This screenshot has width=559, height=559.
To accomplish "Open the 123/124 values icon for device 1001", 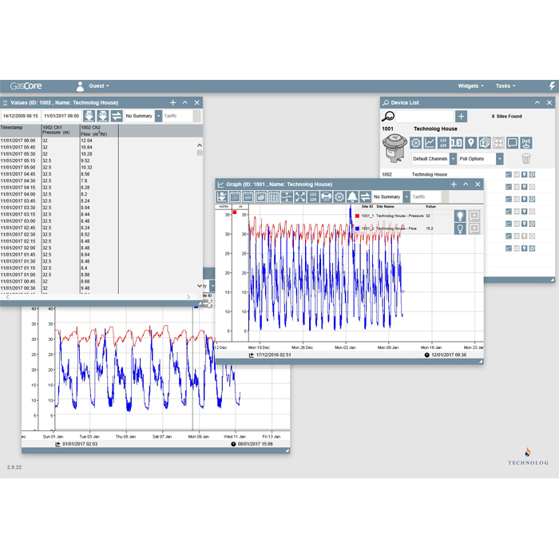I will [x=443, y=143].
